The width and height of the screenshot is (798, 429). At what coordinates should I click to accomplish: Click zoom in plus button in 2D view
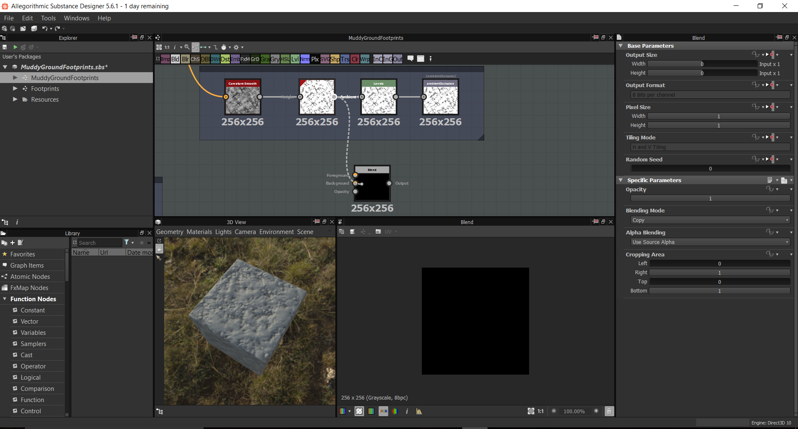click(x=596, y=411)
